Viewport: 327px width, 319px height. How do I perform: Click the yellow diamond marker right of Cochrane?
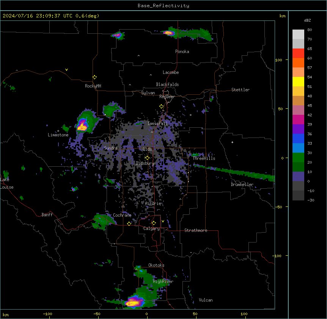(x=129, y=224)
